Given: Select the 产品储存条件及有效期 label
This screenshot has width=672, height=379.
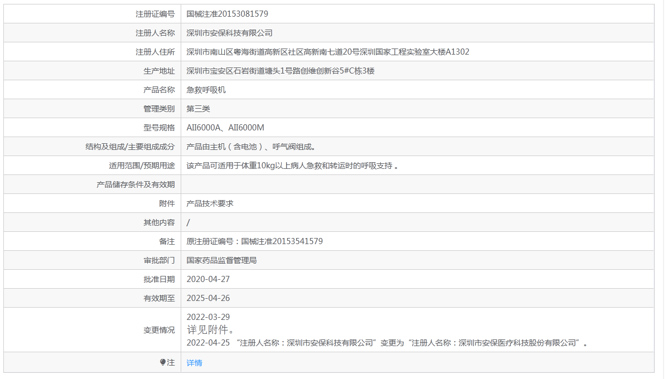Looking at the screenshot, I should pyautogui.click(x=136, y=184).
